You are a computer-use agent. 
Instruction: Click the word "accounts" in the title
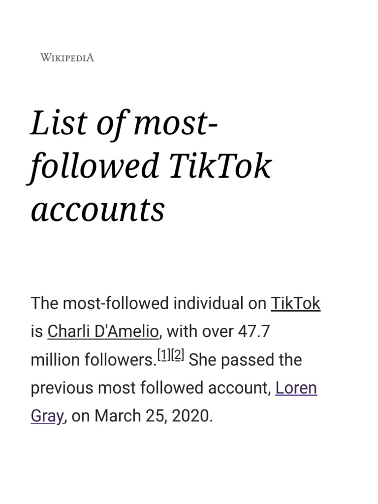[x=97, y=209]
